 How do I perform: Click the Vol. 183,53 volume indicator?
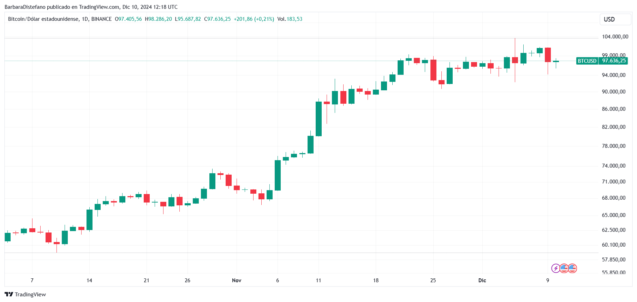click(290, 19)
